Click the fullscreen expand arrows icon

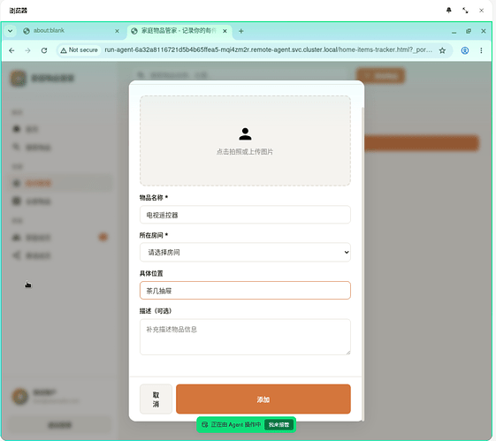[465, 11]
